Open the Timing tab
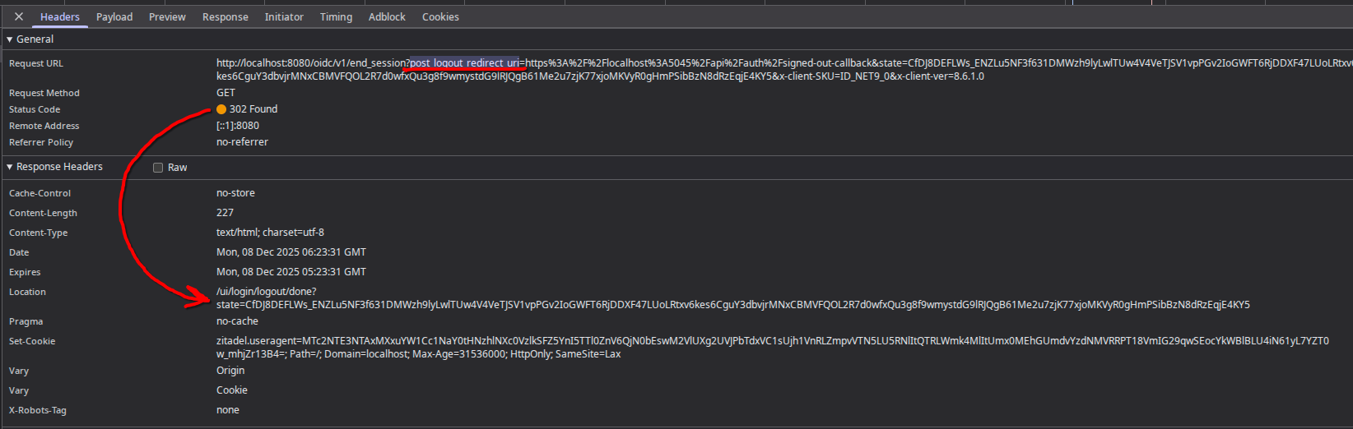The image size is (1353, 429). coord(336,16)
